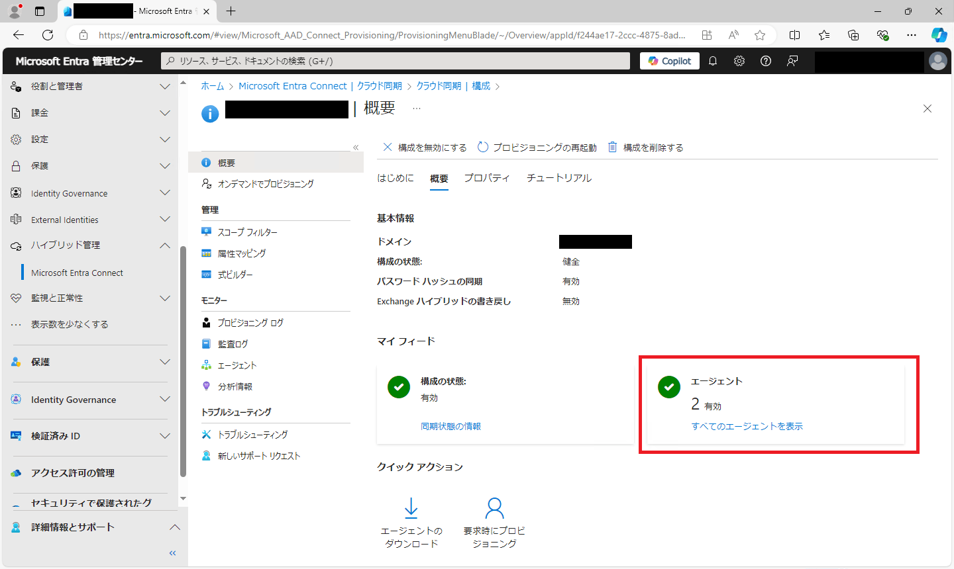Open クラウド同期 | 構成 breadcrumb
Image resolution: width=954 pixels, height=569 pixels.
click(x=453, y=86)
